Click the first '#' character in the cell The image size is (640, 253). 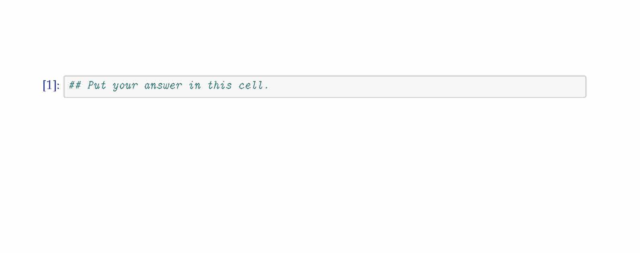(72, 85)
